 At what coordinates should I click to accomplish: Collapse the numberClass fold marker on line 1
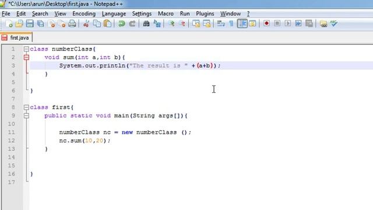coord(26,49)
